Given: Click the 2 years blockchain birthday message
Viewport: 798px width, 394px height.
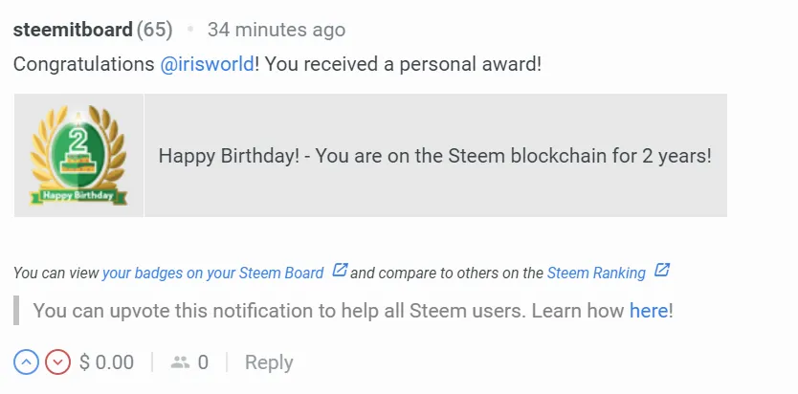Looking at the screenshot, I should (x=434, y=155).
